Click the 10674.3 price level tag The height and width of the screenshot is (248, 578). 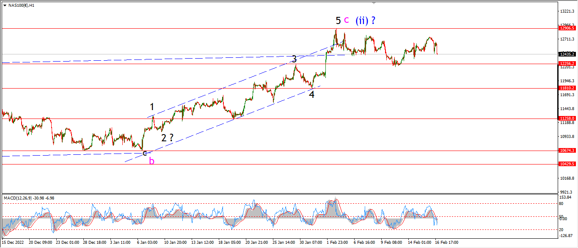tap(567, 151)
